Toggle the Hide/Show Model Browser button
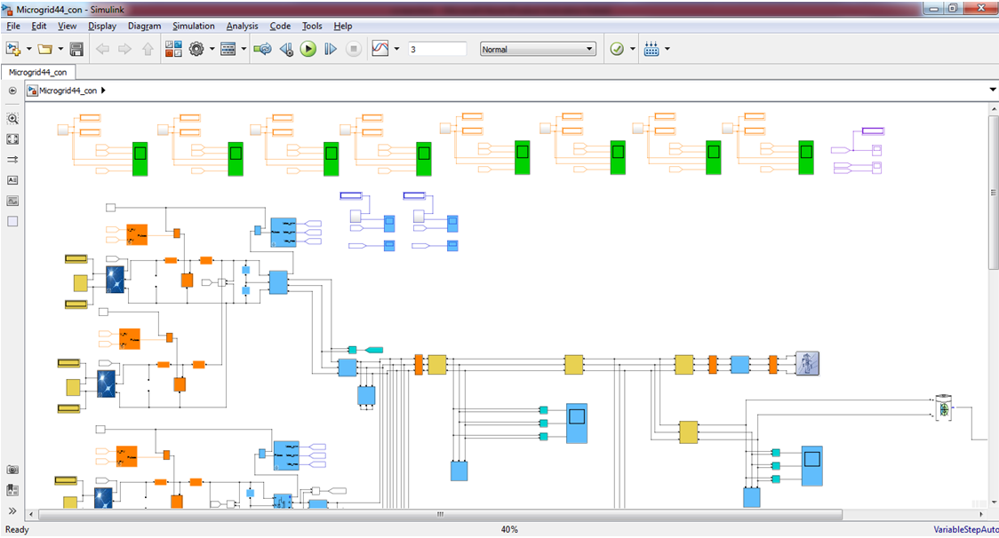This screenshot has height=538, width=999. [x=12, y=510]
